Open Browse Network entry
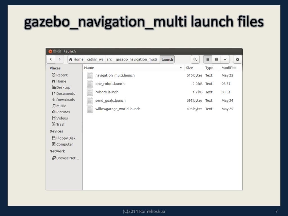This screenshot has height=216, width=288. [65, 158]
